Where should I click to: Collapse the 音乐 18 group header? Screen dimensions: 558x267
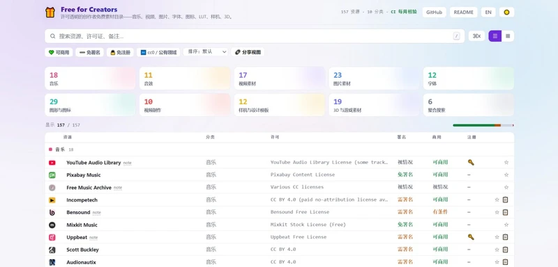tap(280, 149)
